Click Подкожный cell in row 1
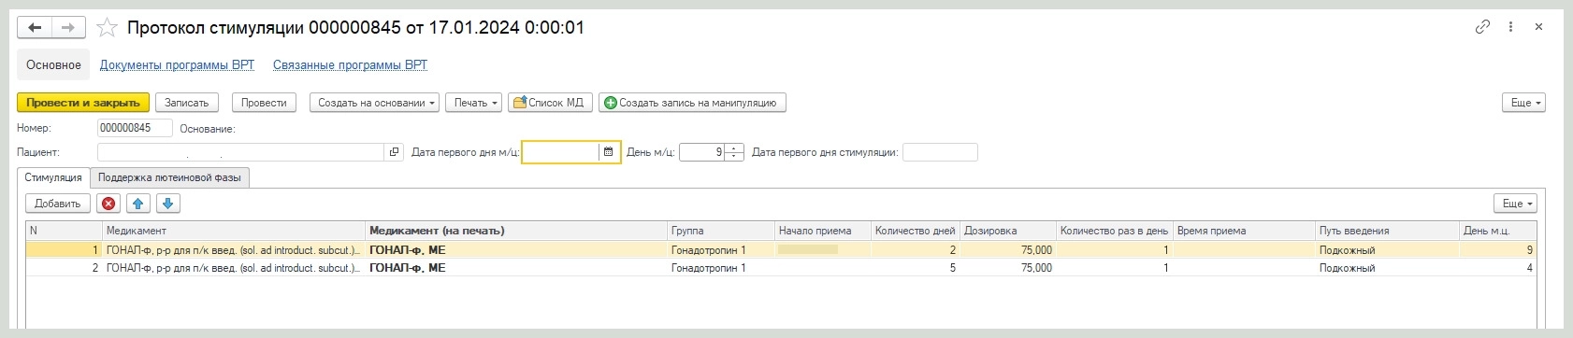 tap(1387, 250)
